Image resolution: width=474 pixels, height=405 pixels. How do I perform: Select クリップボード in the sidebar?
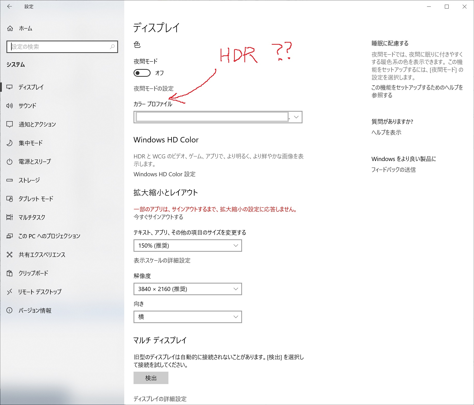pos(62,273)
